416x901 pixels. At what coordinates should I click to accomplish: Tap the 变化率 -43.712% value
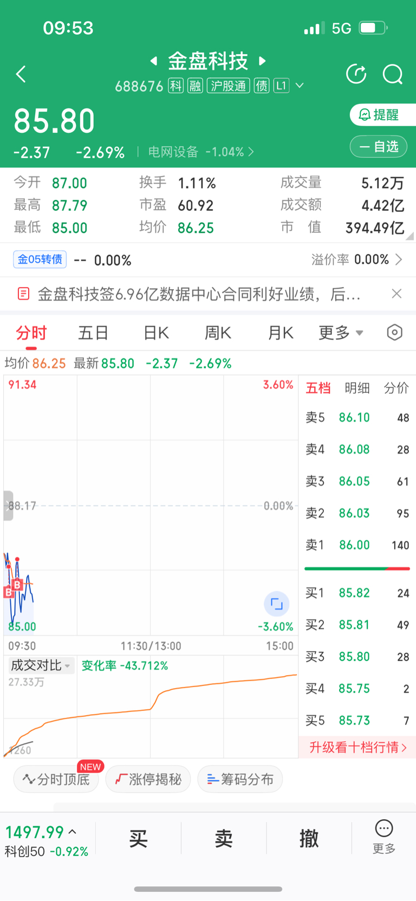(x=125, y=666)
